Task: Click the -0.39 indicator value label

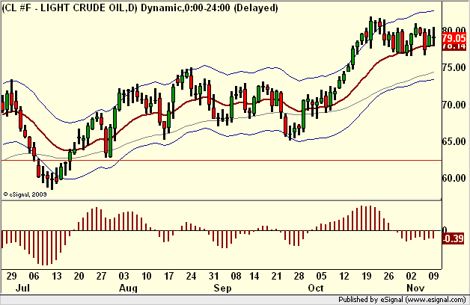Action: (454, 238)
